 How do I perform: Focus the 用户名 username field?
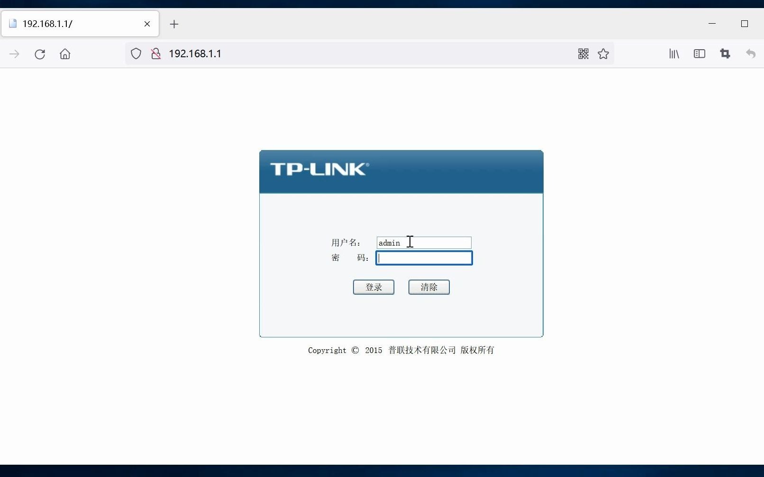click(424, 243)
